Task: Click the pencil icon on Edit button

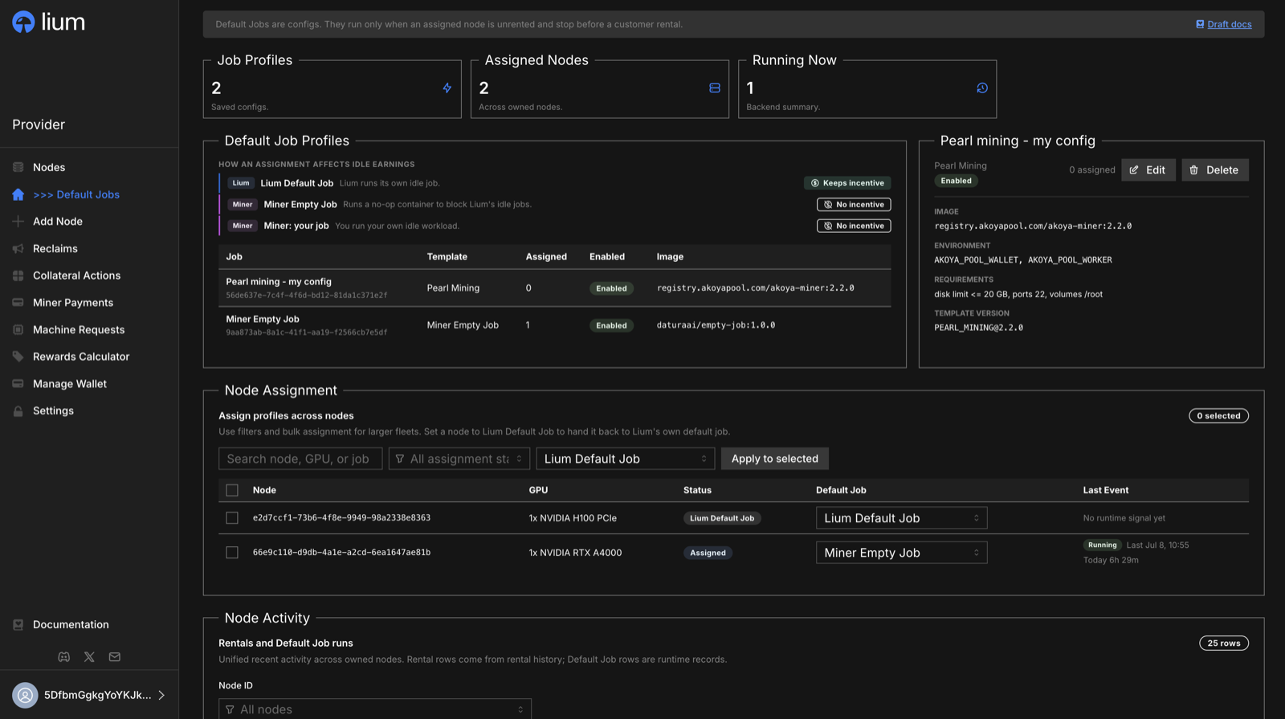Action: point(1134,170)
